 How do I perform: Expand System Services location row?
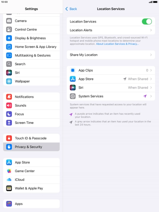[111, 96]
